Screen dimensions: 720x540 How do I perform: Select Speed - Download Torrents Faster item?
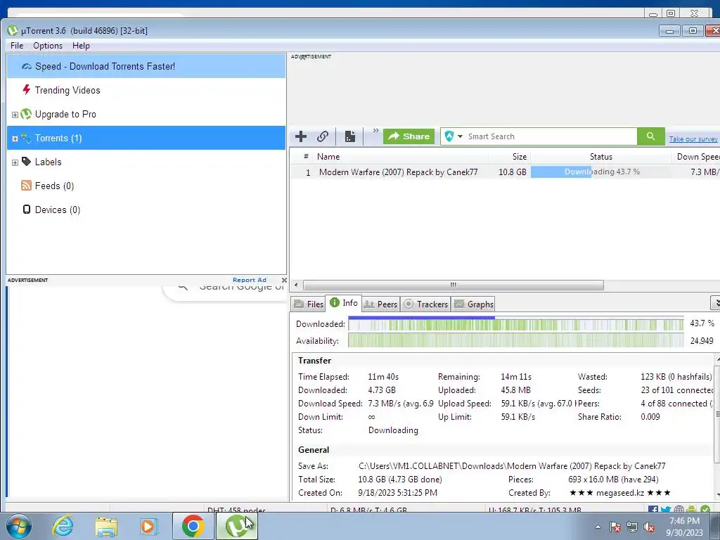click(x=146, y=66)
